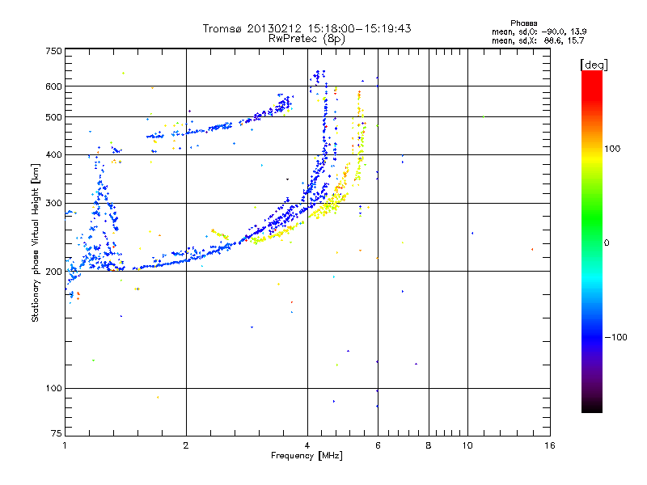The image size is (647, 485).
Task: Click the '500' y-axis tick label
Action: 53,117
